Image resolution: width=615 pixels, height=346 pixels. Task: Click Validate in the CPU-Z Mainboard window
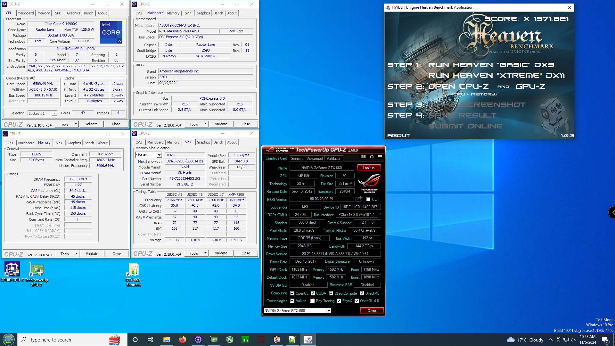point(221,124)
